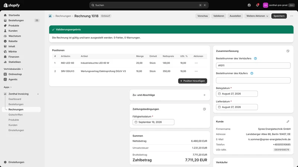Screen dimensions: 298x167
Task: Show help for Bestellnummer des Käufers
Action: pyautogui.click(x=252, y=73)
